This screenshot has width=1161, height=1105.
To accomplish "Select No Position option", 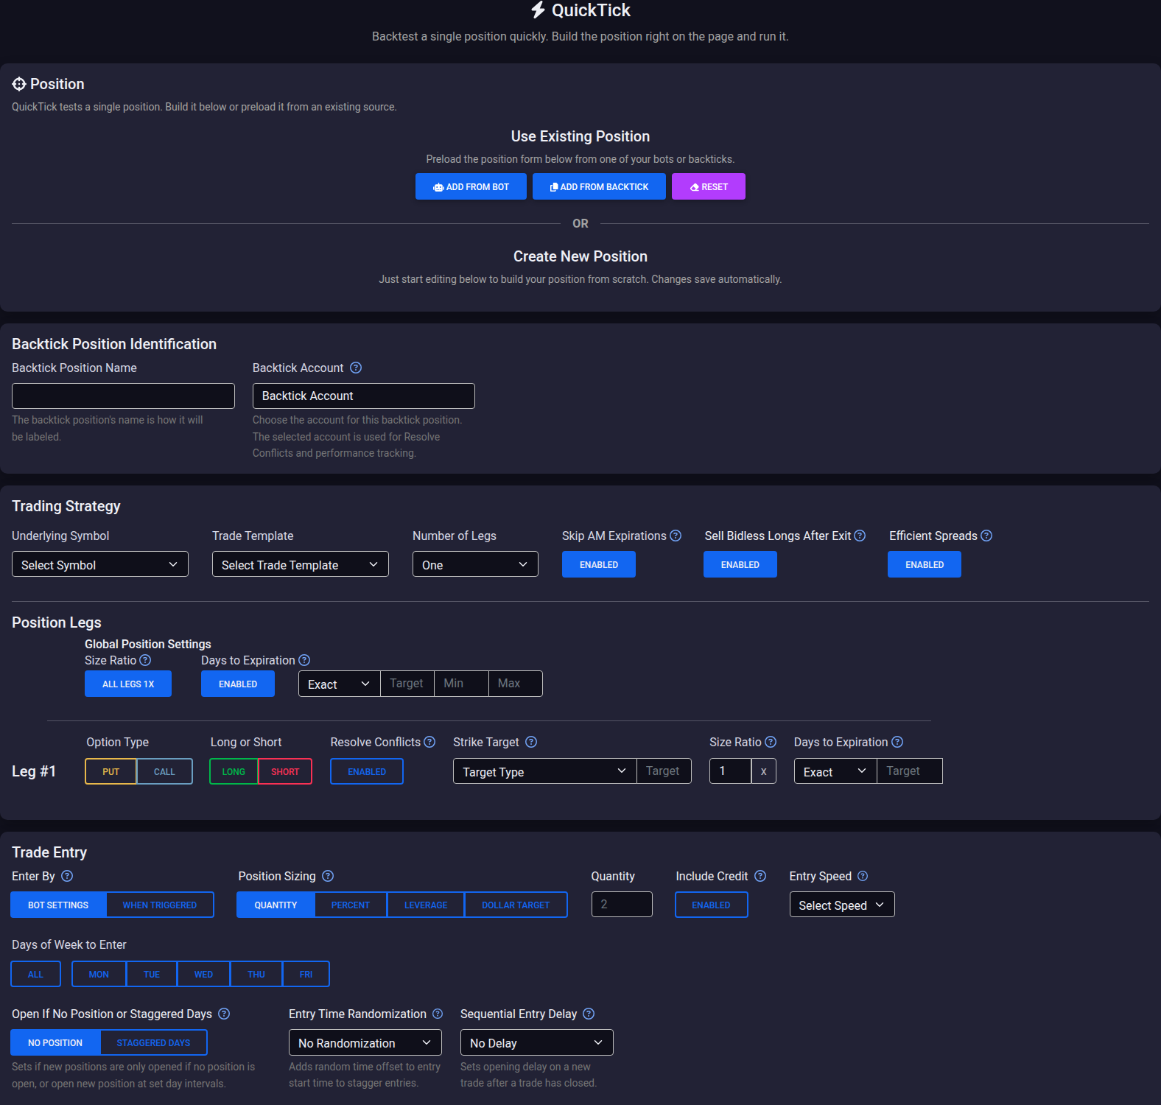I will (x=55, y=1042).
